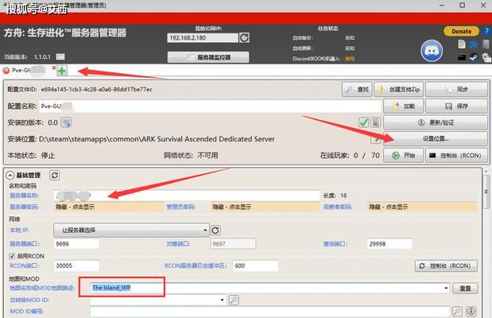Click the installed version info icon beside 0.0
The image size is (492, 318).
pyautogui.click(x=66, y=122)
